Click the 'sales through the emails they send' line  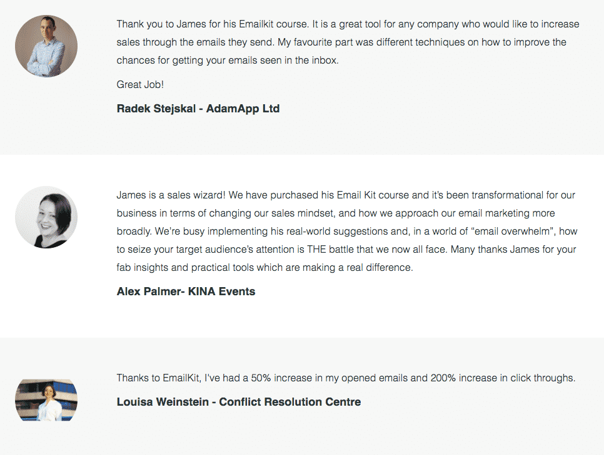pyautogui.click(x=341, y=42)
